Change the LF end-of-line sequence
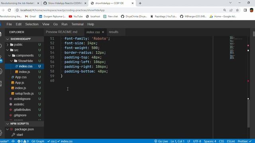The image size is (255, 143). point(189,141)
